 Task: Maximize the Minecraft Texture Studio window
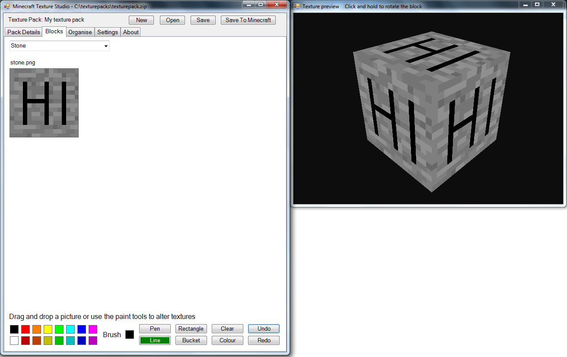(261, 4)
